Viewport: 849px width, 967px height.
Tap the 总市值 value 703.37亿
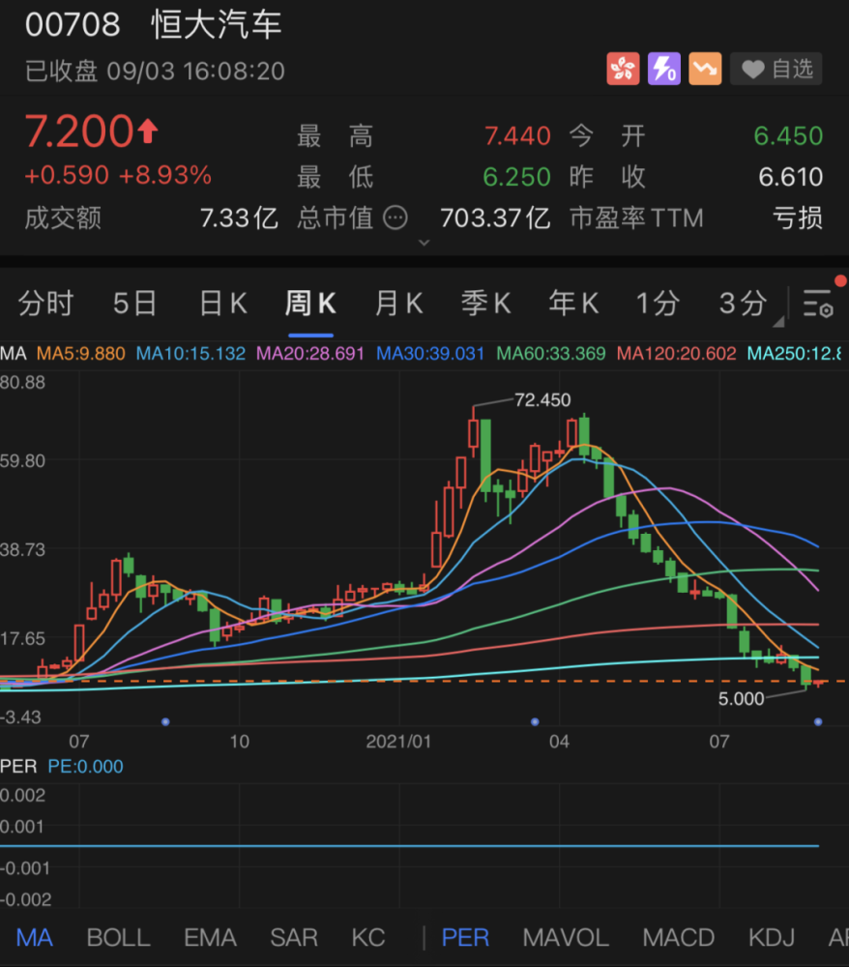coord(495,218)
